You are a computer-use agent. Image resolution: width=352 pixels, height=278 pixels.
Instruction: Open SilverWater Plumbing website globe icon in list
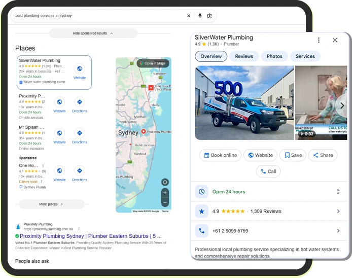click(80, 68)
